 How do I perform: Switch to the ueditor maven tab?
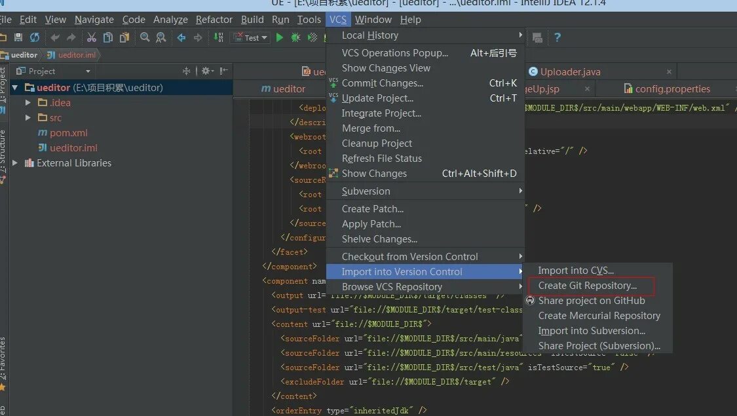click(x=283, y=89)
